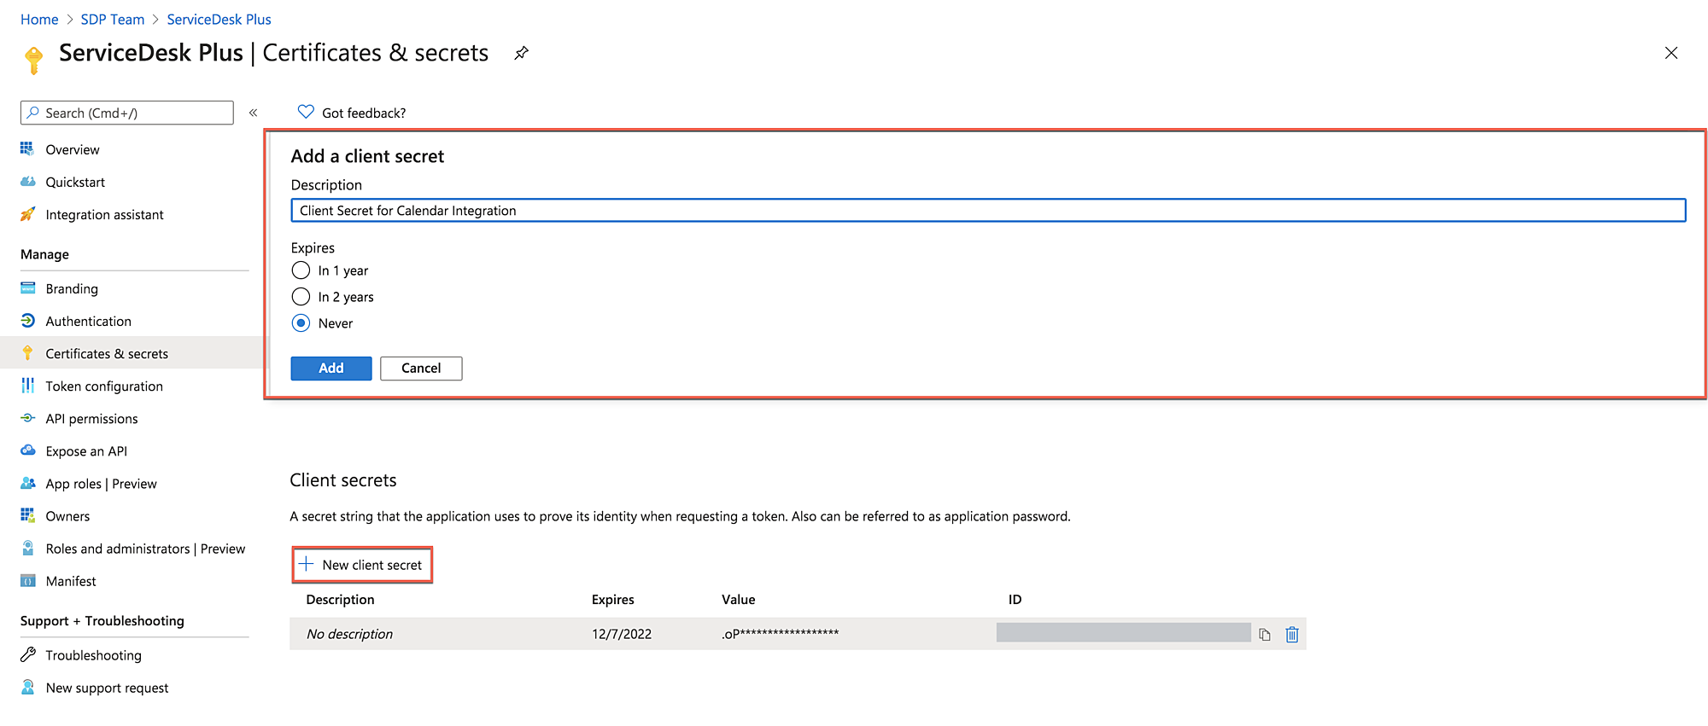
Task: Go to API permissions
Action: click(x=91, y=419)
